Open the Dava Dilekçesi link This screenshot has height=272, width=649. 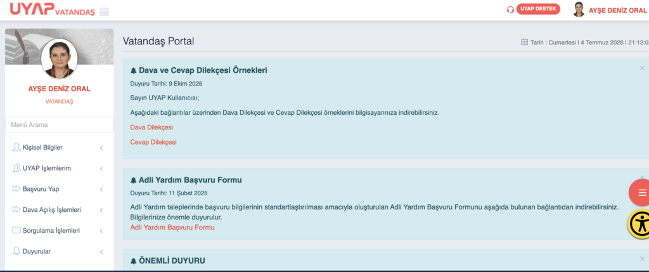coord(151,127)
